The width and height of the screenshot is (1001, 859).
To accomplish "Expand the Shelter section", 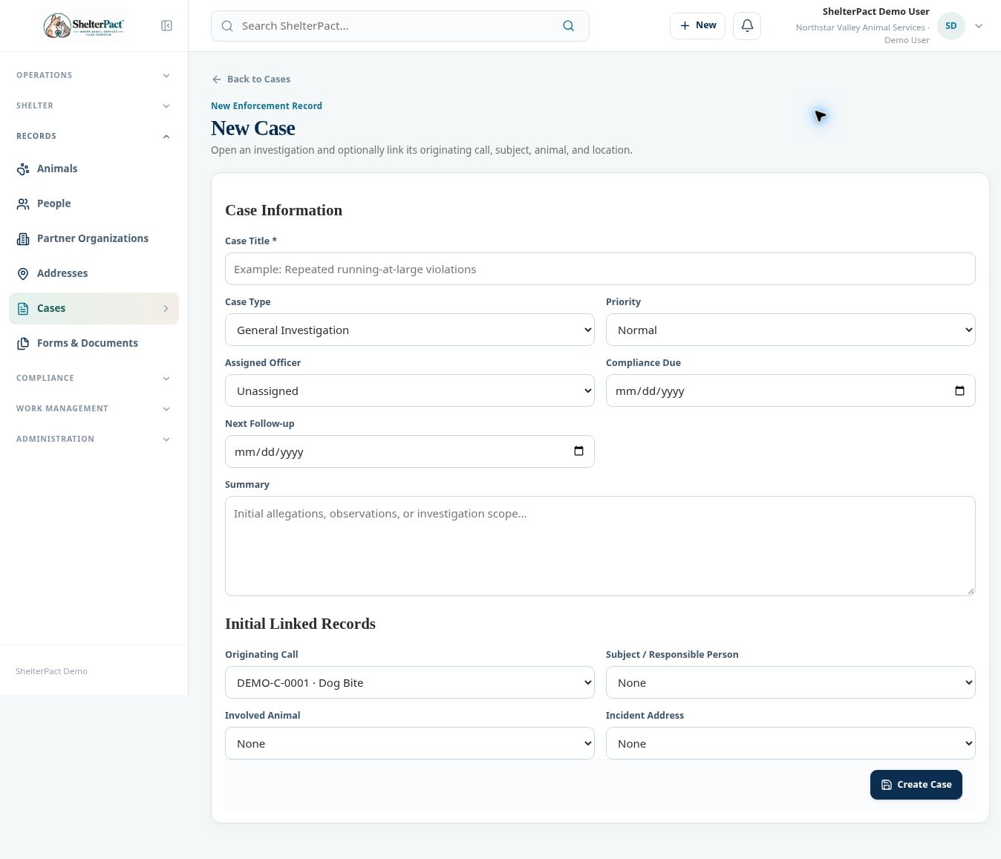I will click(x=94, y=105).
